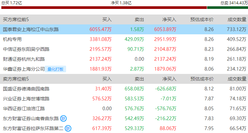Image resolution: width=248 pixels, height=133 pixels.
Task: Click estimated cost 7.87
Action: 209,99
